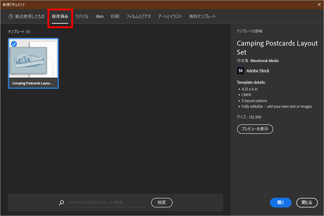Toggle the blue checkmark on template thumbnail
The width and height of the screenshot is (324, 216).
coord(14,44)
